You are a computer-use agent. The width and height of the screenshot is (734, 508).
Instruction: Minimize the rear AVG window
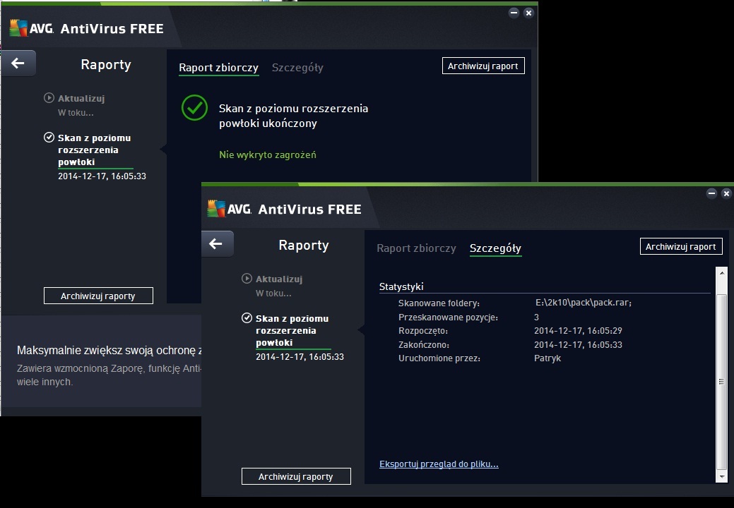tap(514, 13)
